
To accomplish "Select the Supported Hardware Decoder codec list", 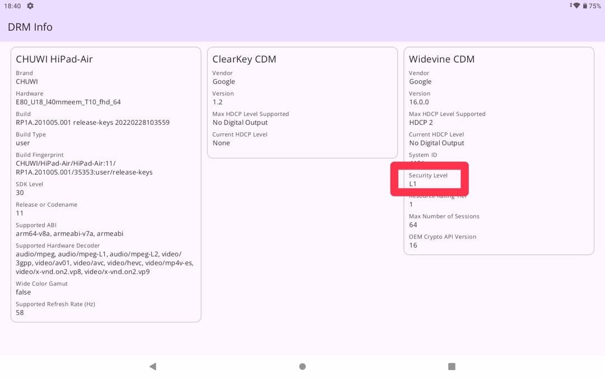I will pos(105,263).
